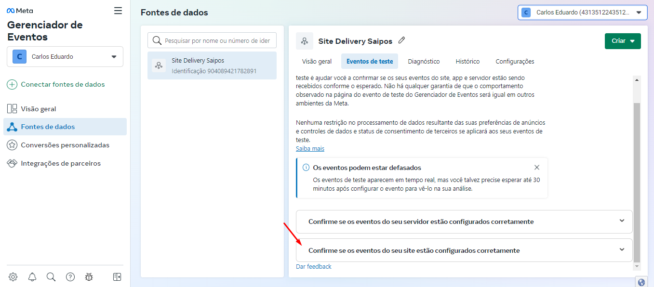The height and width of the screenshot is (287, 654).
Task: Click the Dar feedback link
Action: coord(314,266)
